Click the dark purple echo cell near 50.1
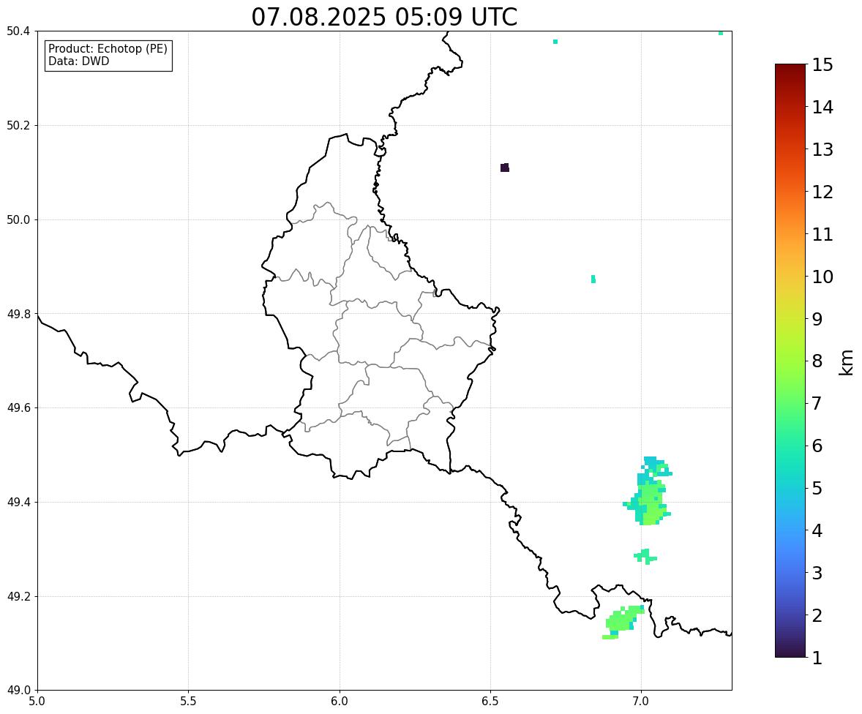This screenshot has width=862, height=714. [x=505, y=168]
